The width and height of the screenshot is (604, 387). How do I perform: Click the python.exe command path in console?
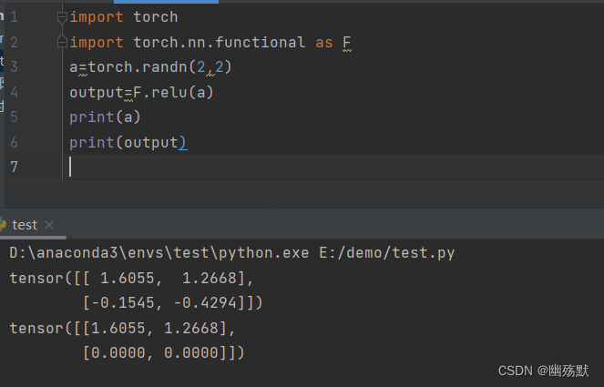[x=159, y=253]
